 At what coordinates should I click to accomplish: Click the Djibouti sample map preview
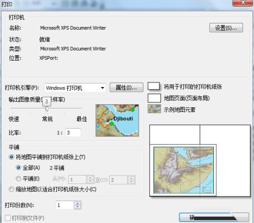117,121
